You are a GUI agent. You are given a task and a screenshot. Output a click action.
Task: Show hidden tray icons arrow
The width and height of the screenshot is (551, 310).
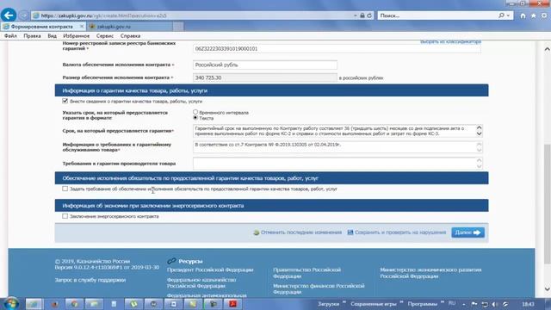(464, 304)
